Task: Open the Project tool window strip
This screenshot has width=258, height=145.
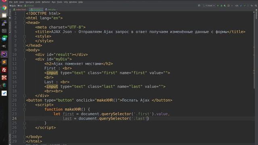Action: click(x=10, y=14)
